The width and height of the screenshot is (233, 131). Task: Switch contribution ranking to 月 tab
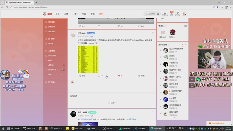(185, 45)
